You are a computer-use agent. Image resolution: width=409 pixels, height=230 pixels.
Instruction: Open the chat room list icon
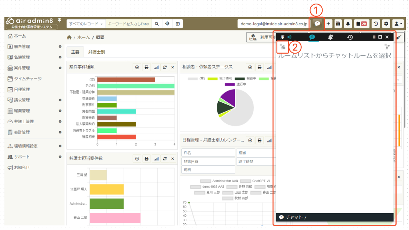[283, 47]
